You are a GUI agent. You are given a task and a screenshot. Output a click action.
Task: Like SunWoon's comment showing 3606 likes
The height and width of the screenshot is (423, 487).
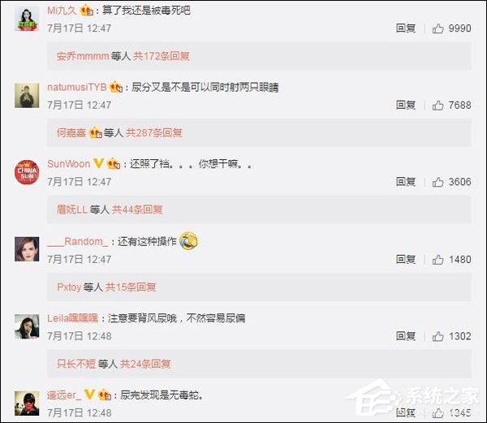pyautogui.click(x=437, y=182)
